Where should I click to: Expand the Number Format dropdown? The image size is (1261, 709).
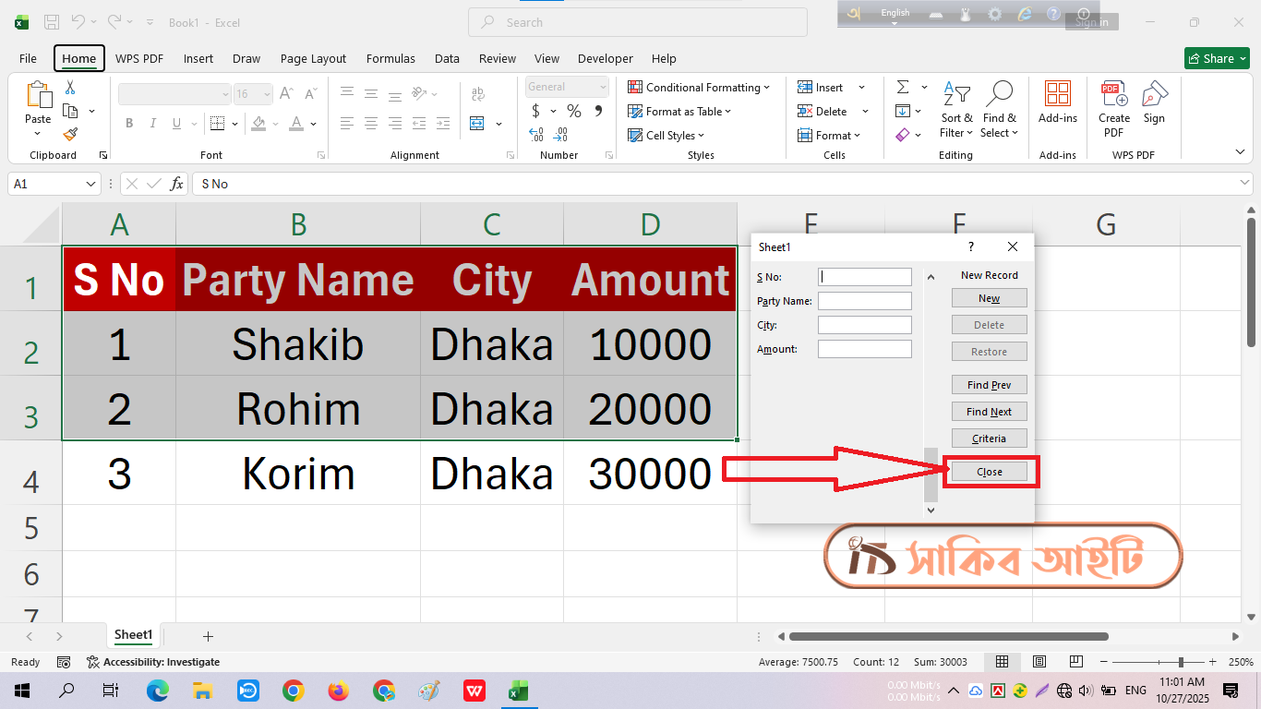point(603,87)
